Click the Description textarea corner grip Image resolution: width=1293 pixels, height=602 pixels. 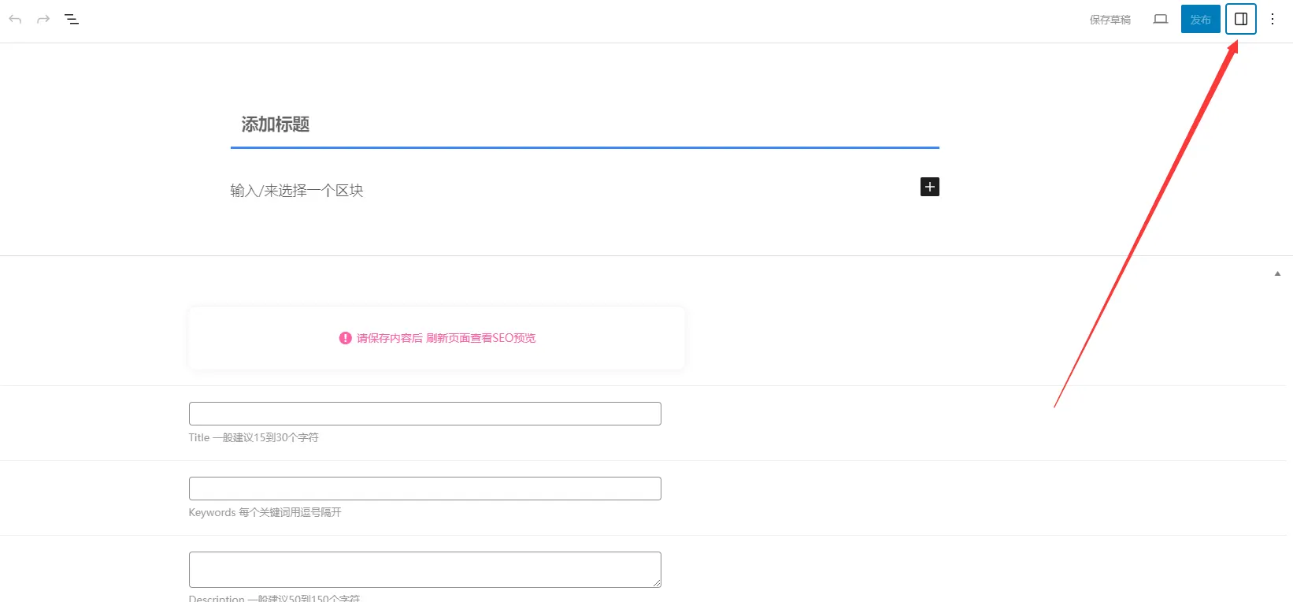pyautogui.click(x=656, y=582)
